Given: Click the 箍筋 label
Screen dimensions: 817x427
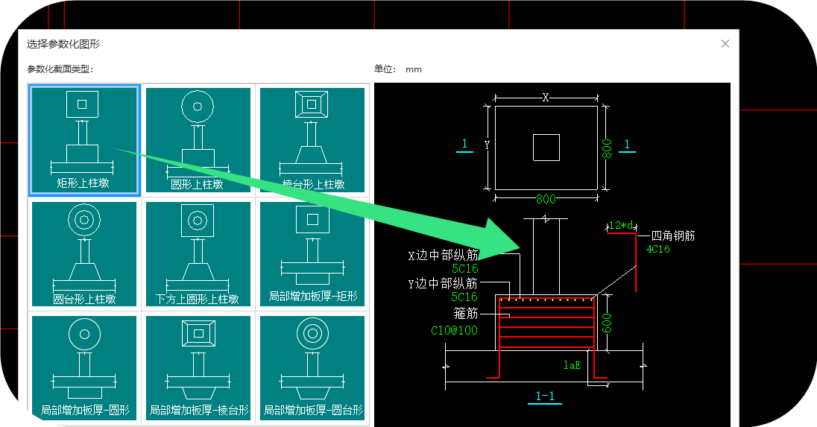Looking at the screenshot, I should pyautogui.click(x=466, y=313).
